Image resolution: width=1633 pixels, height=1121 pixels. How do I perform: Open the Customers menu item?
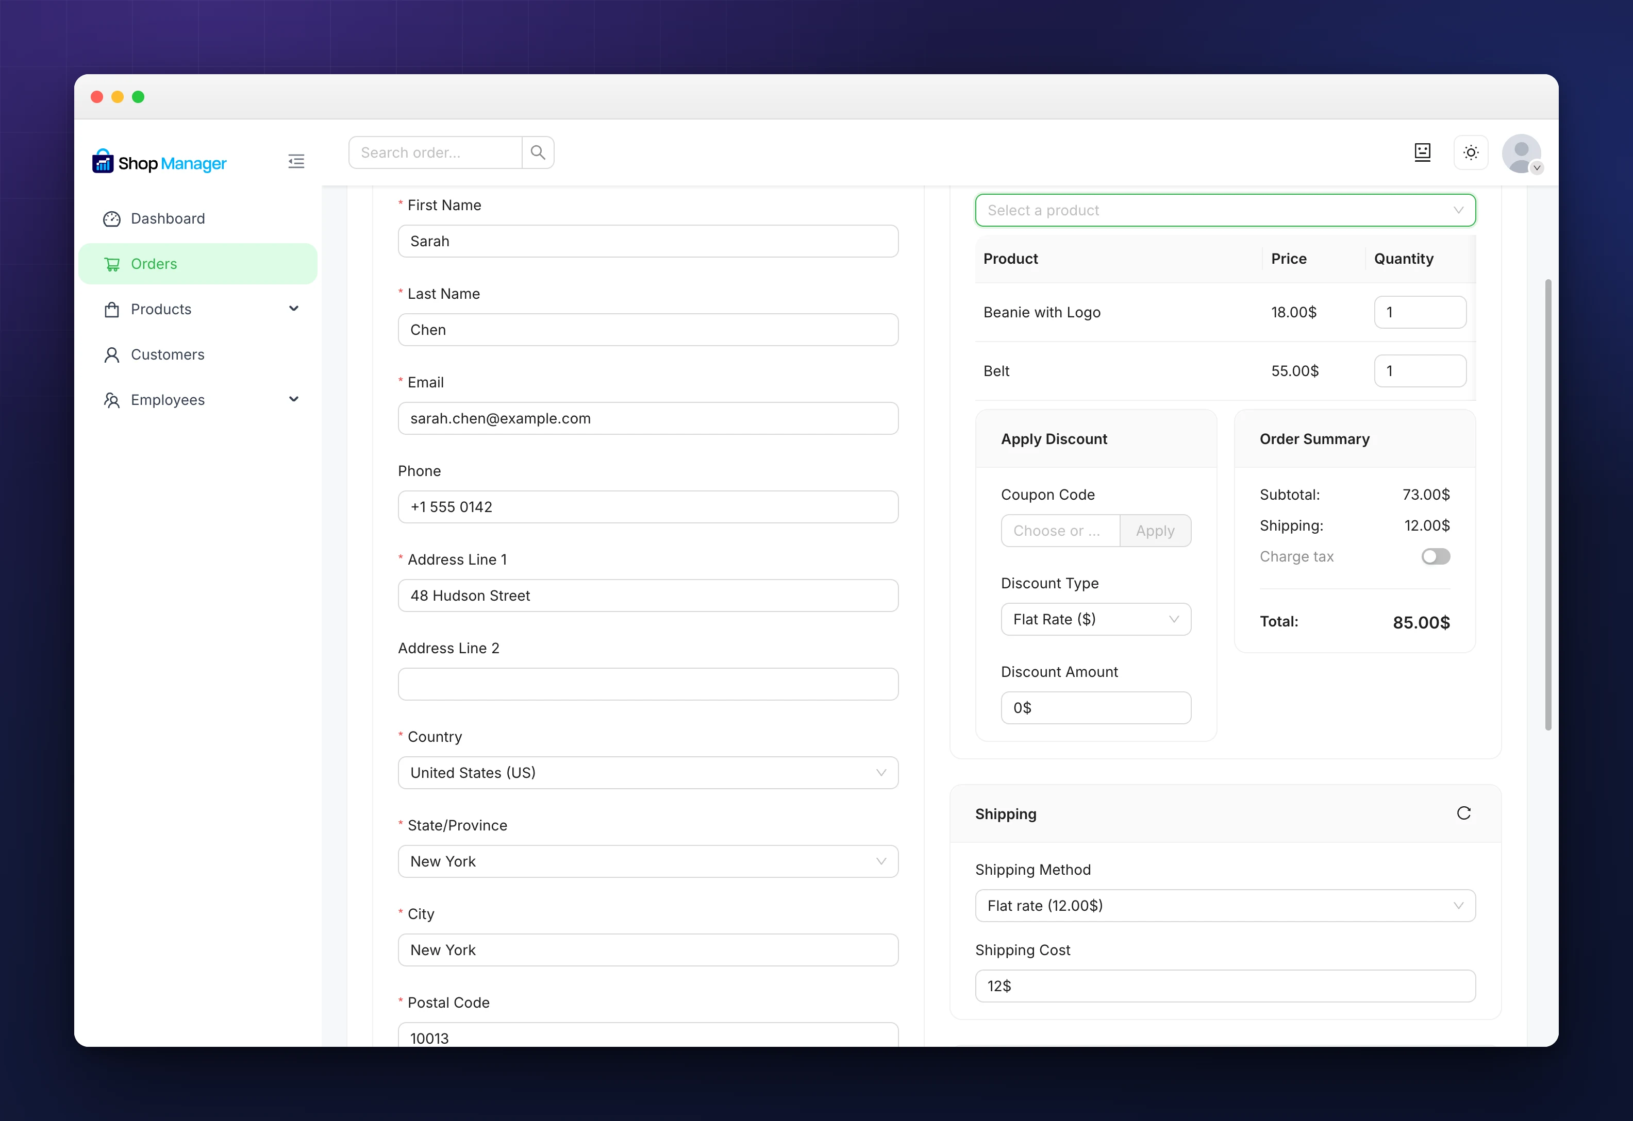tap(197, 355)
